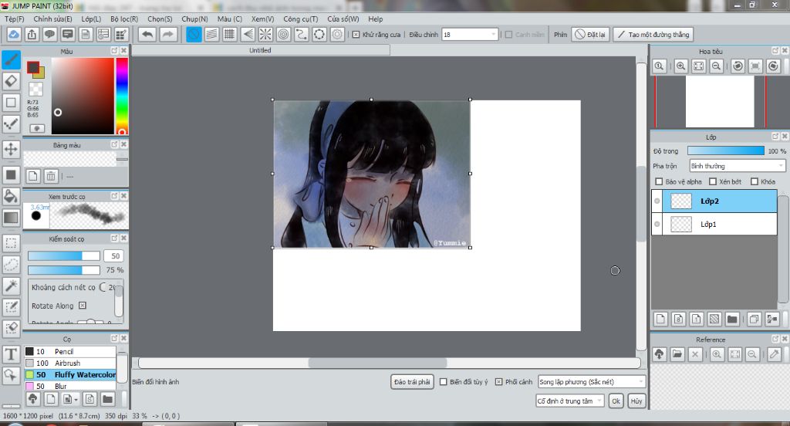Click Đặt lại reset button
The height and width of the screenshot is (426, 790).
(x=590, y=34)
